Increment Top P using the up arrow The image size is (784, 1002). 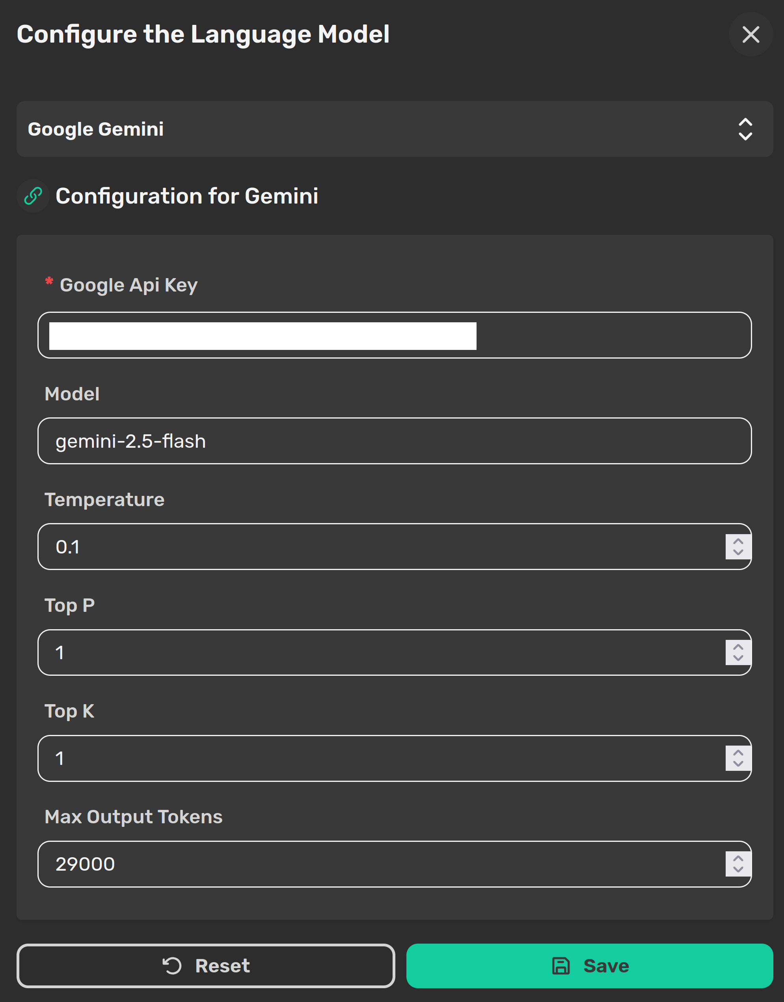coord(738,647)
